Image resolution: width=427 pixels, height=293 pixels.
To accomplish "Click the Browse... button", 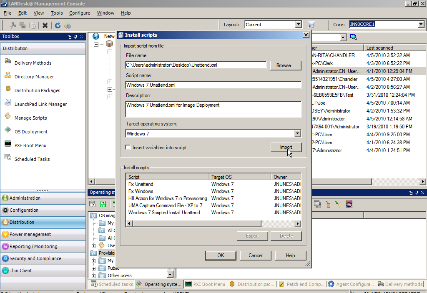I will point(286,65).
